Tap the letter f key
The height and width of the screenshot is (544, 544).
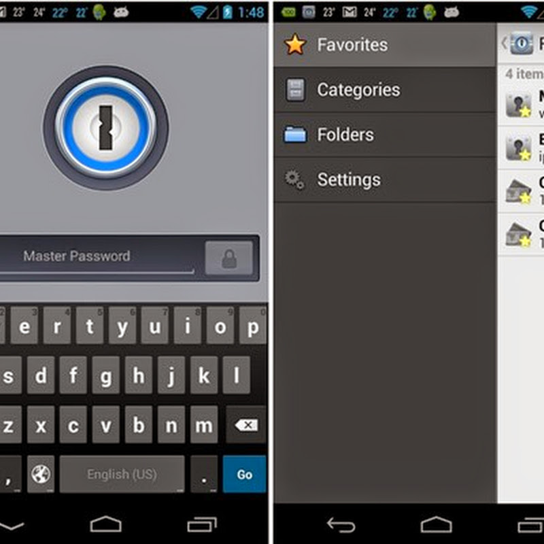click(x=73, y=375)
